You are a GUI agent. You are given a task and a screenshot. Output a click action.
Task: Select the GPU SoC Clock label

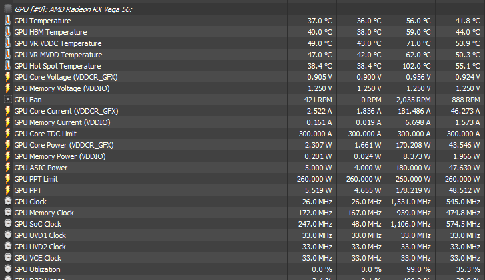[x=38, y=224]
